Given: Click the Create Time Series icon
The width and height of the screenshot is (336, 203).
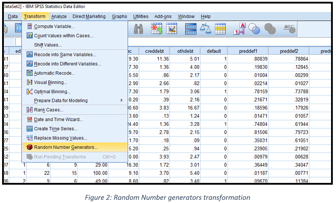Looking at the screenshot, I should coord(30,129).
